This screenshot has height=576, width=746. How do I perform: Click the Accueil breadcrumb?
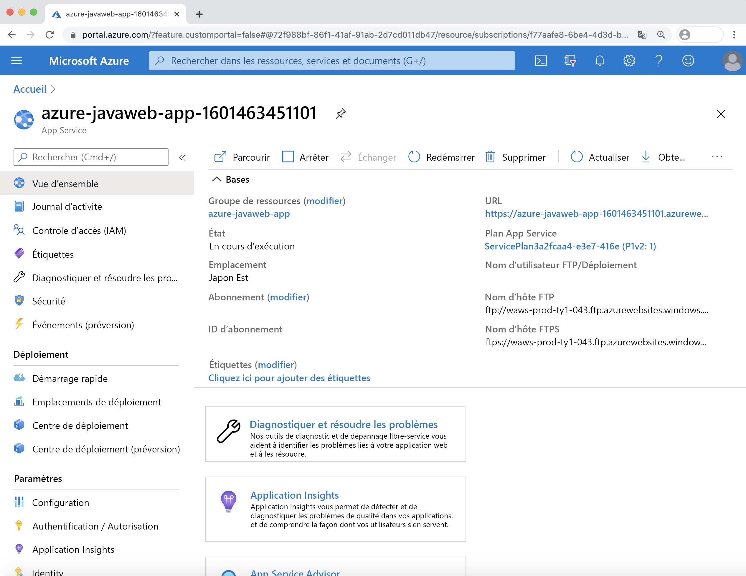coord(30,89)
